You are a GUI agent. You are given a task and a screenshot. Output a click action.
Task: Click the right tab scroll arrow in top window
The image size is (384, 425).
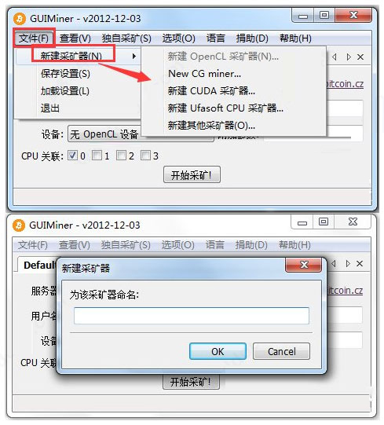click(349, 57)
